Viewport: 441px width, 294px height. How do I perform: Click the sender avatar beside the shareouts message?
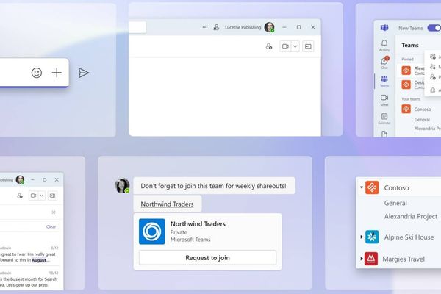(x=122, y=186)
